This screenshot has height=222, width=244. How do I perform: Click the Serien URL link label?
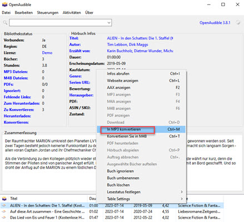coord(79,83)
